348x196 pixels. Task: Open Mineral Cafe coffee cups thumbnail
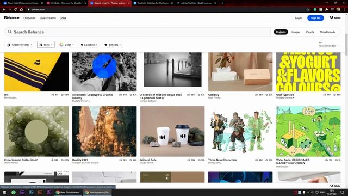pyautogui.click(x=172, y=131)
